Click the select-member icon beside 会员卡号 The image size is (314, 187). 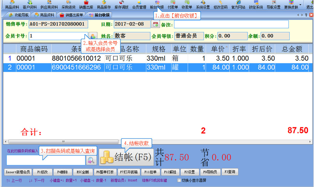(x=93, y=36)
